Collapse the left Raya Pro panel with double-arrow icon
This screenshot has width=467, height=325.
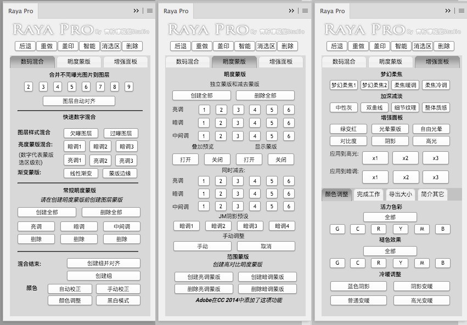coord(136,11)
